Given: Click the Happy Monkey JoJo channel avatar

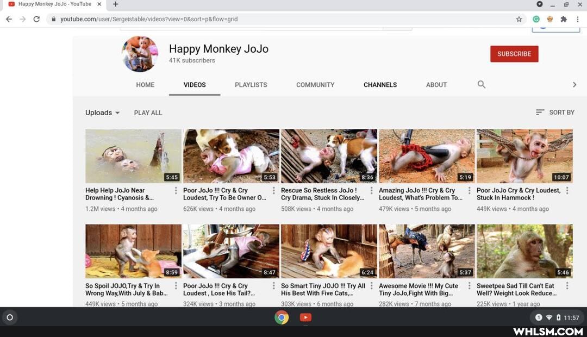Looking at the screenshot, I should (x=140, y=54).
